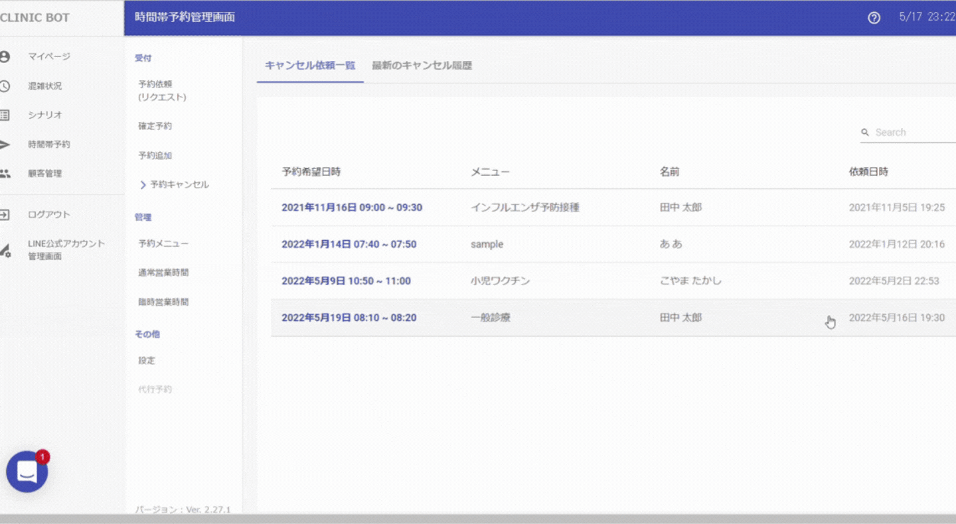Select the キャンセル依頼一覧 tab
The width and height of the screenshot is (956, 524).
310,65
